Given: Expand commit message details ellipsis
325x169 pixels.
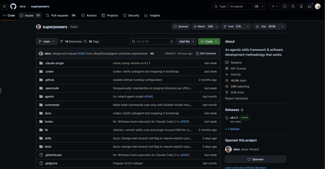Looking at the screenshot, I should point(152,54).
